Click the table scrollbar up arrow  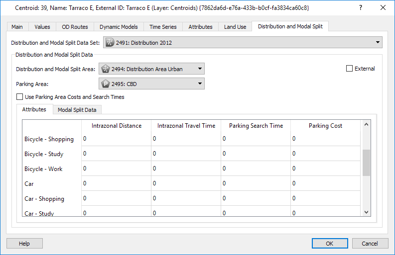click(x=366, y=124)
